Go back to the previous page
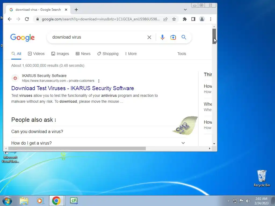Viewport: 275px width, 206px height. [x=10, y=19]
